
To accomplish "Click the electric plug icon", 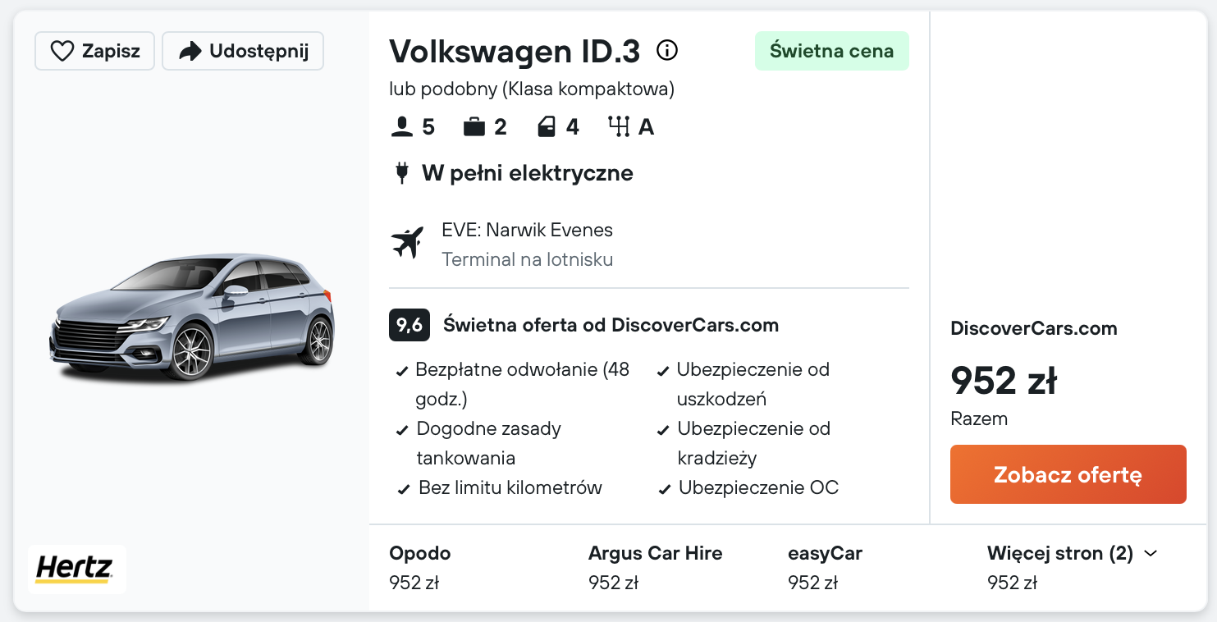I will point(401,173).
